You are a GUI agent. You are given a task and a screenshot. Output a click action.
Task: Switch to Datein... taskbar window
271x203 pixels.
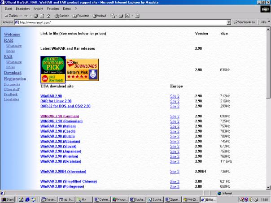[x=102, y=199]
